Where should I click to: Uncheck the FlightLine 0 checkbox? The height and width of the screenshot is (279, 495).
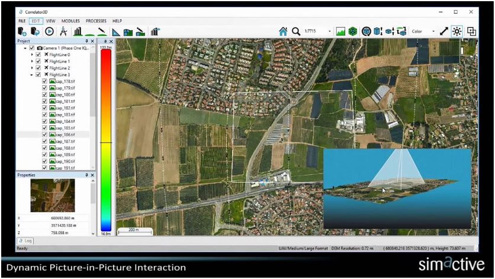coord(38,54)
